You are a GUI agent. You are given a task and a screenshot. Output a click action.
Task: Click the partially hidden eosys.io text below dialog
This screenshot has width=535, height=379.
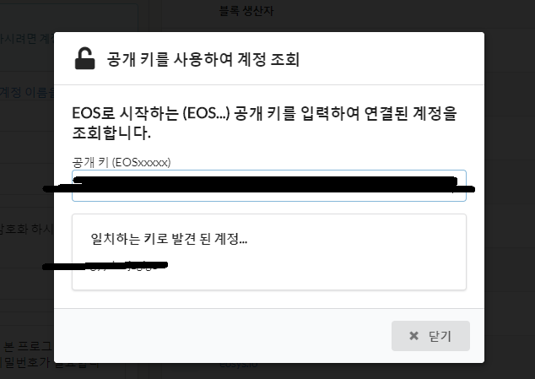click(x=239, y=365)
